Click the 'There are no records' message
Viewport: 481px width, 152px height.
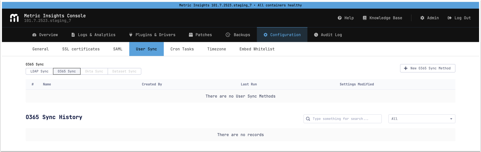(x=241, y=135)
